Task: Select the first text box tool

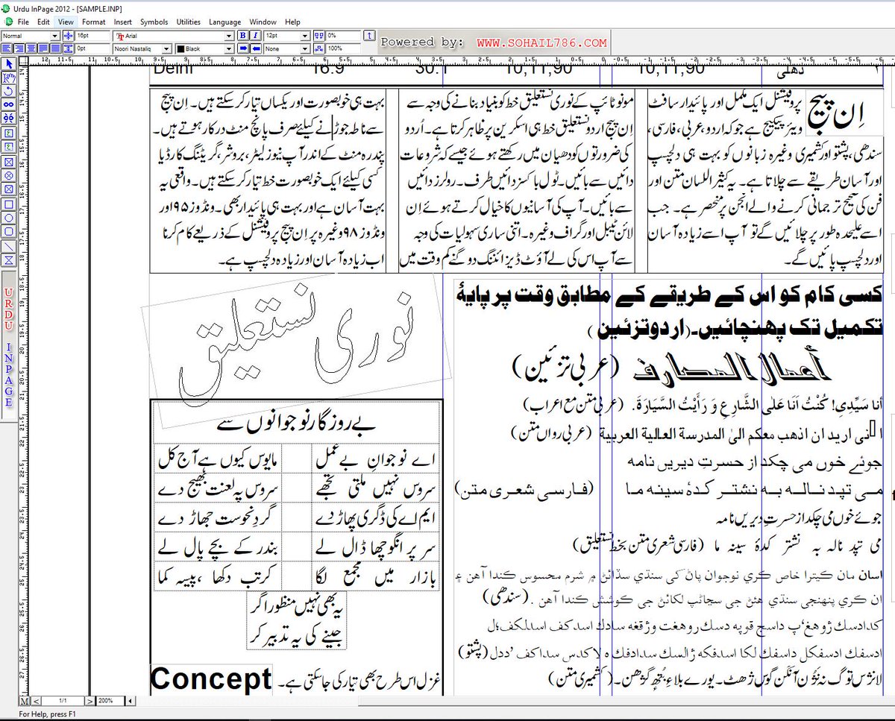Action: (9, 133)
